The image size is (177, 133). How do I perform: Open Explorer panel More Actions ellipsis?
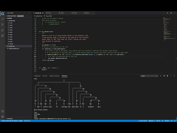[x=29, y=13]
